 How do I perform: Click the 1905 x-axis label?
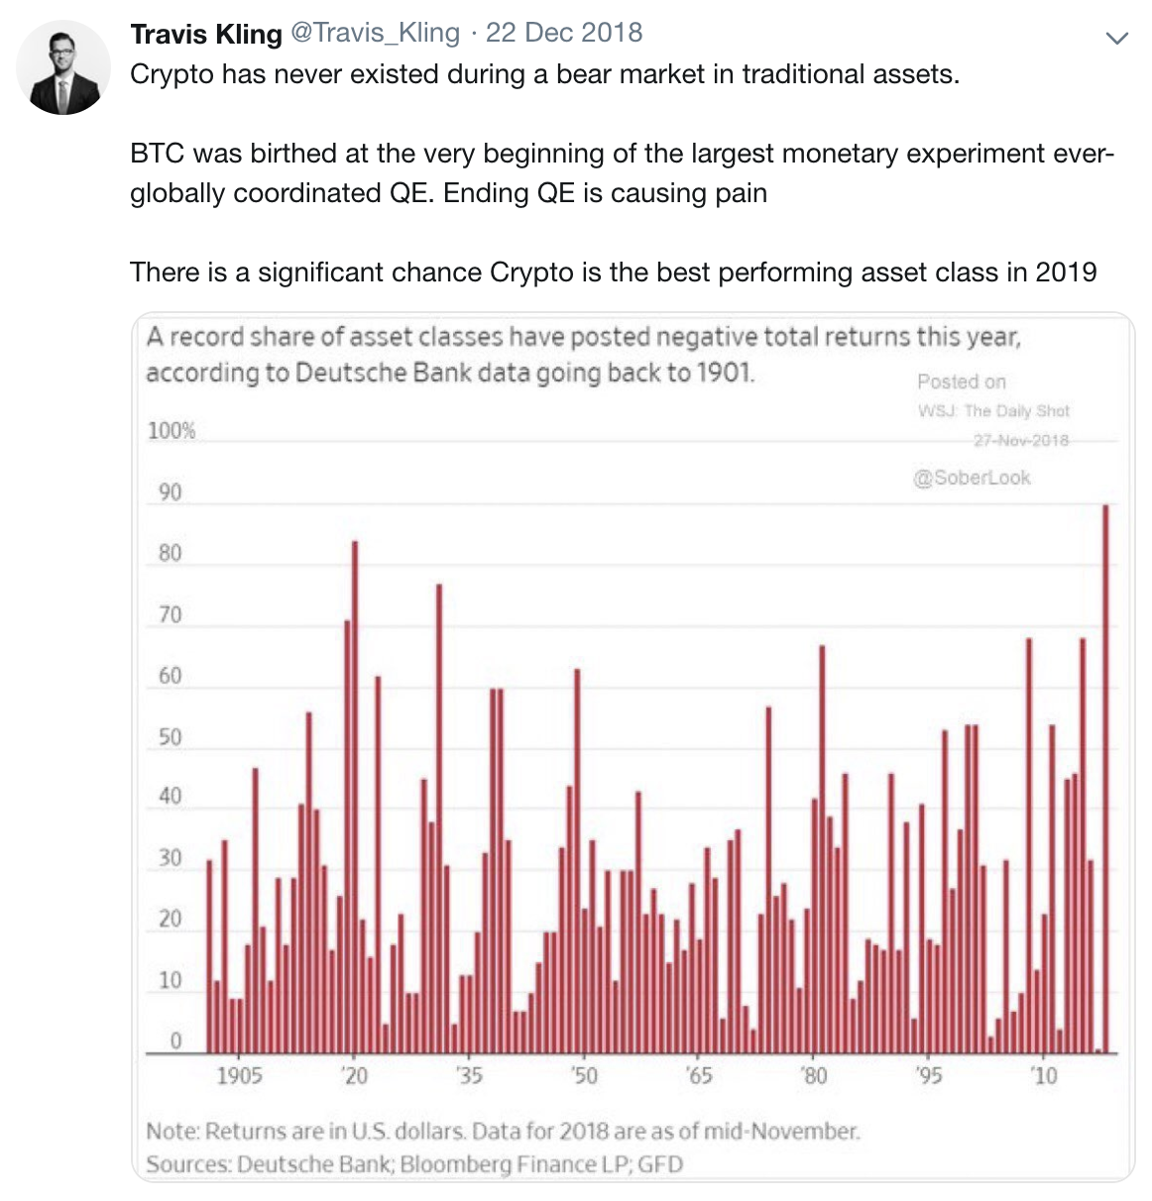(239, 1075)
